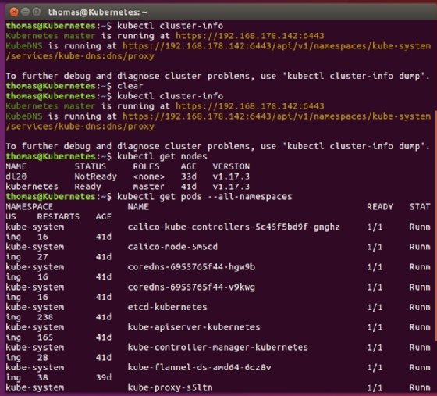Click the 'kubectl get pods --all-namespaces' command

(204, 197)
